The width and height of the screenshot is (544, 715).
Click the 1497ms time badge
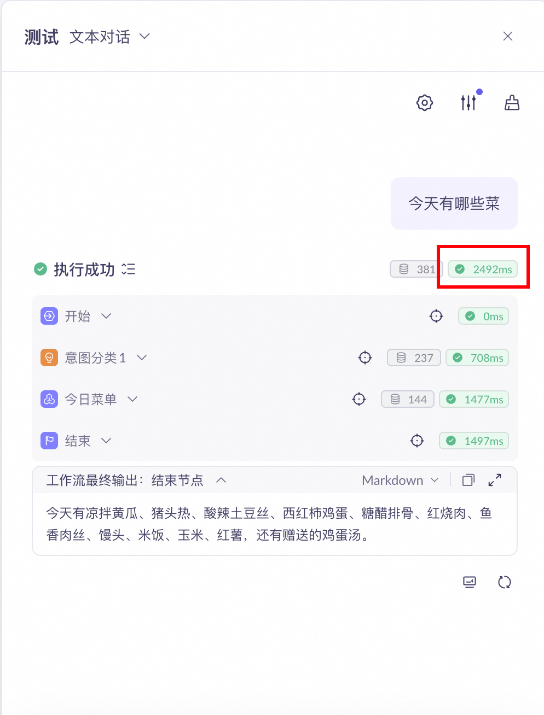(x=474, y=441)
